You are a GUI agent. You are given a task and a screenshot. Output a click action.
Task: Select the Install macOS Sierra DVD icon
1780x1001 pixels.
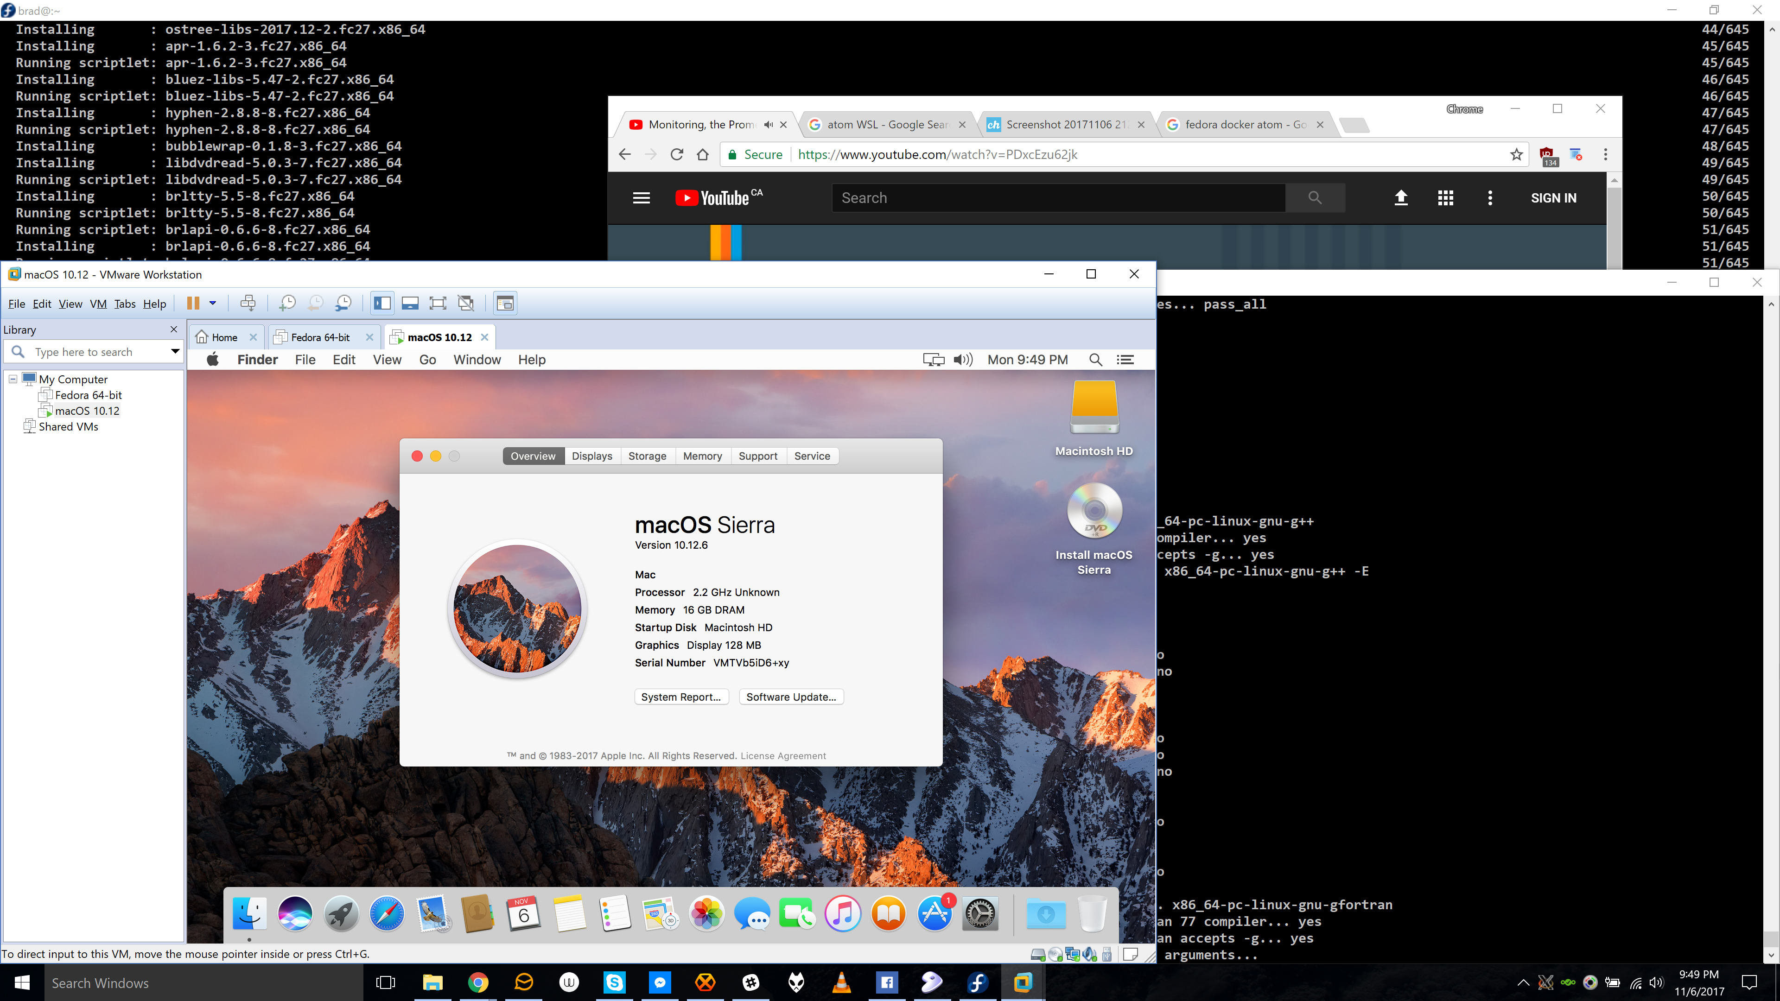point(1094,529)
